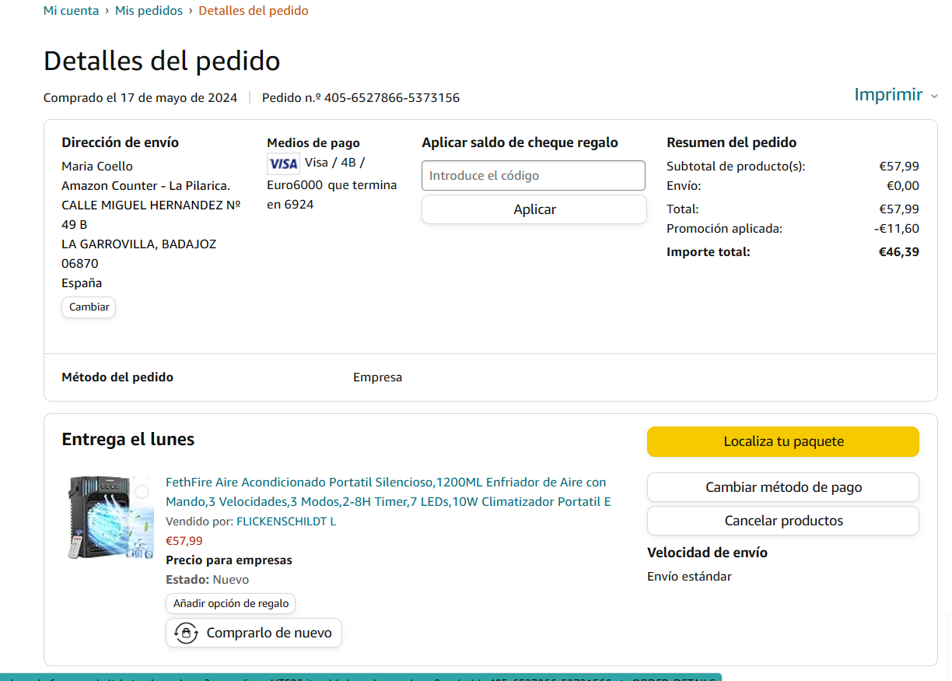This screenshot has width=952, height=681.
Task: Click the circular arrows reorder icon
Action: point(186,633)
